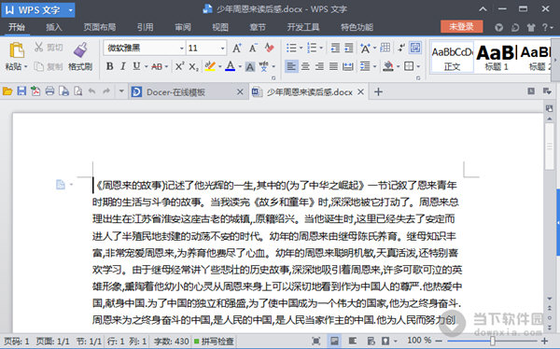Click the 未登录 login button
Image resolution: width=560 pixels, height=349 pixels.
coord(461,26)
